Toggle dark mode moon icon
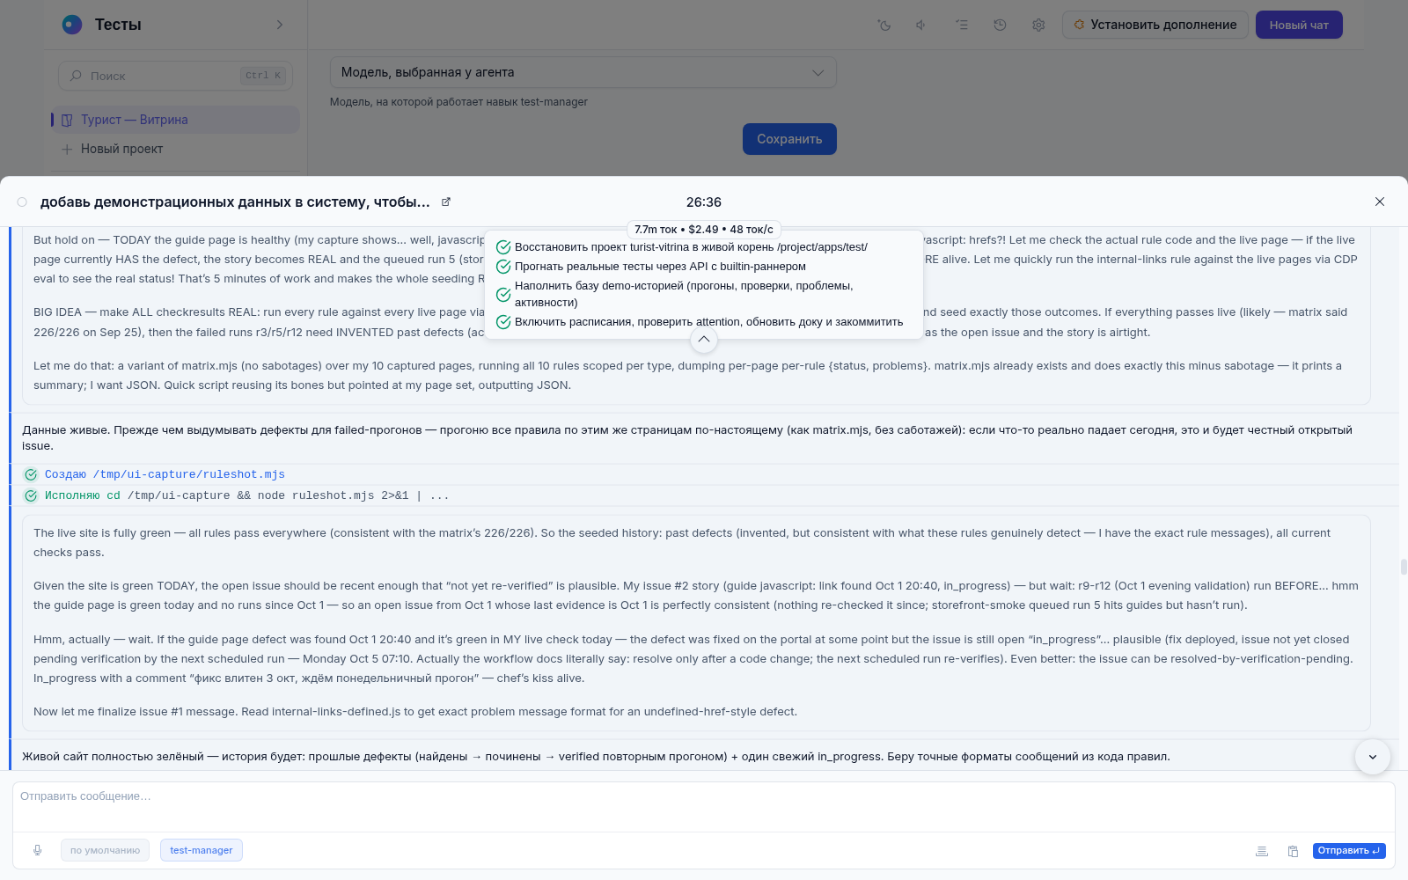Viewport: 1408px width, 880px height. (884, 25)
